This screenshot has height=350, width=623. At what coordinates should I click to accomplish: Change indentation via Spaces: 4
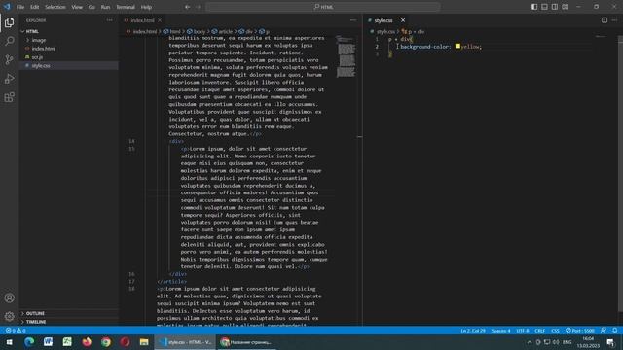500,331
